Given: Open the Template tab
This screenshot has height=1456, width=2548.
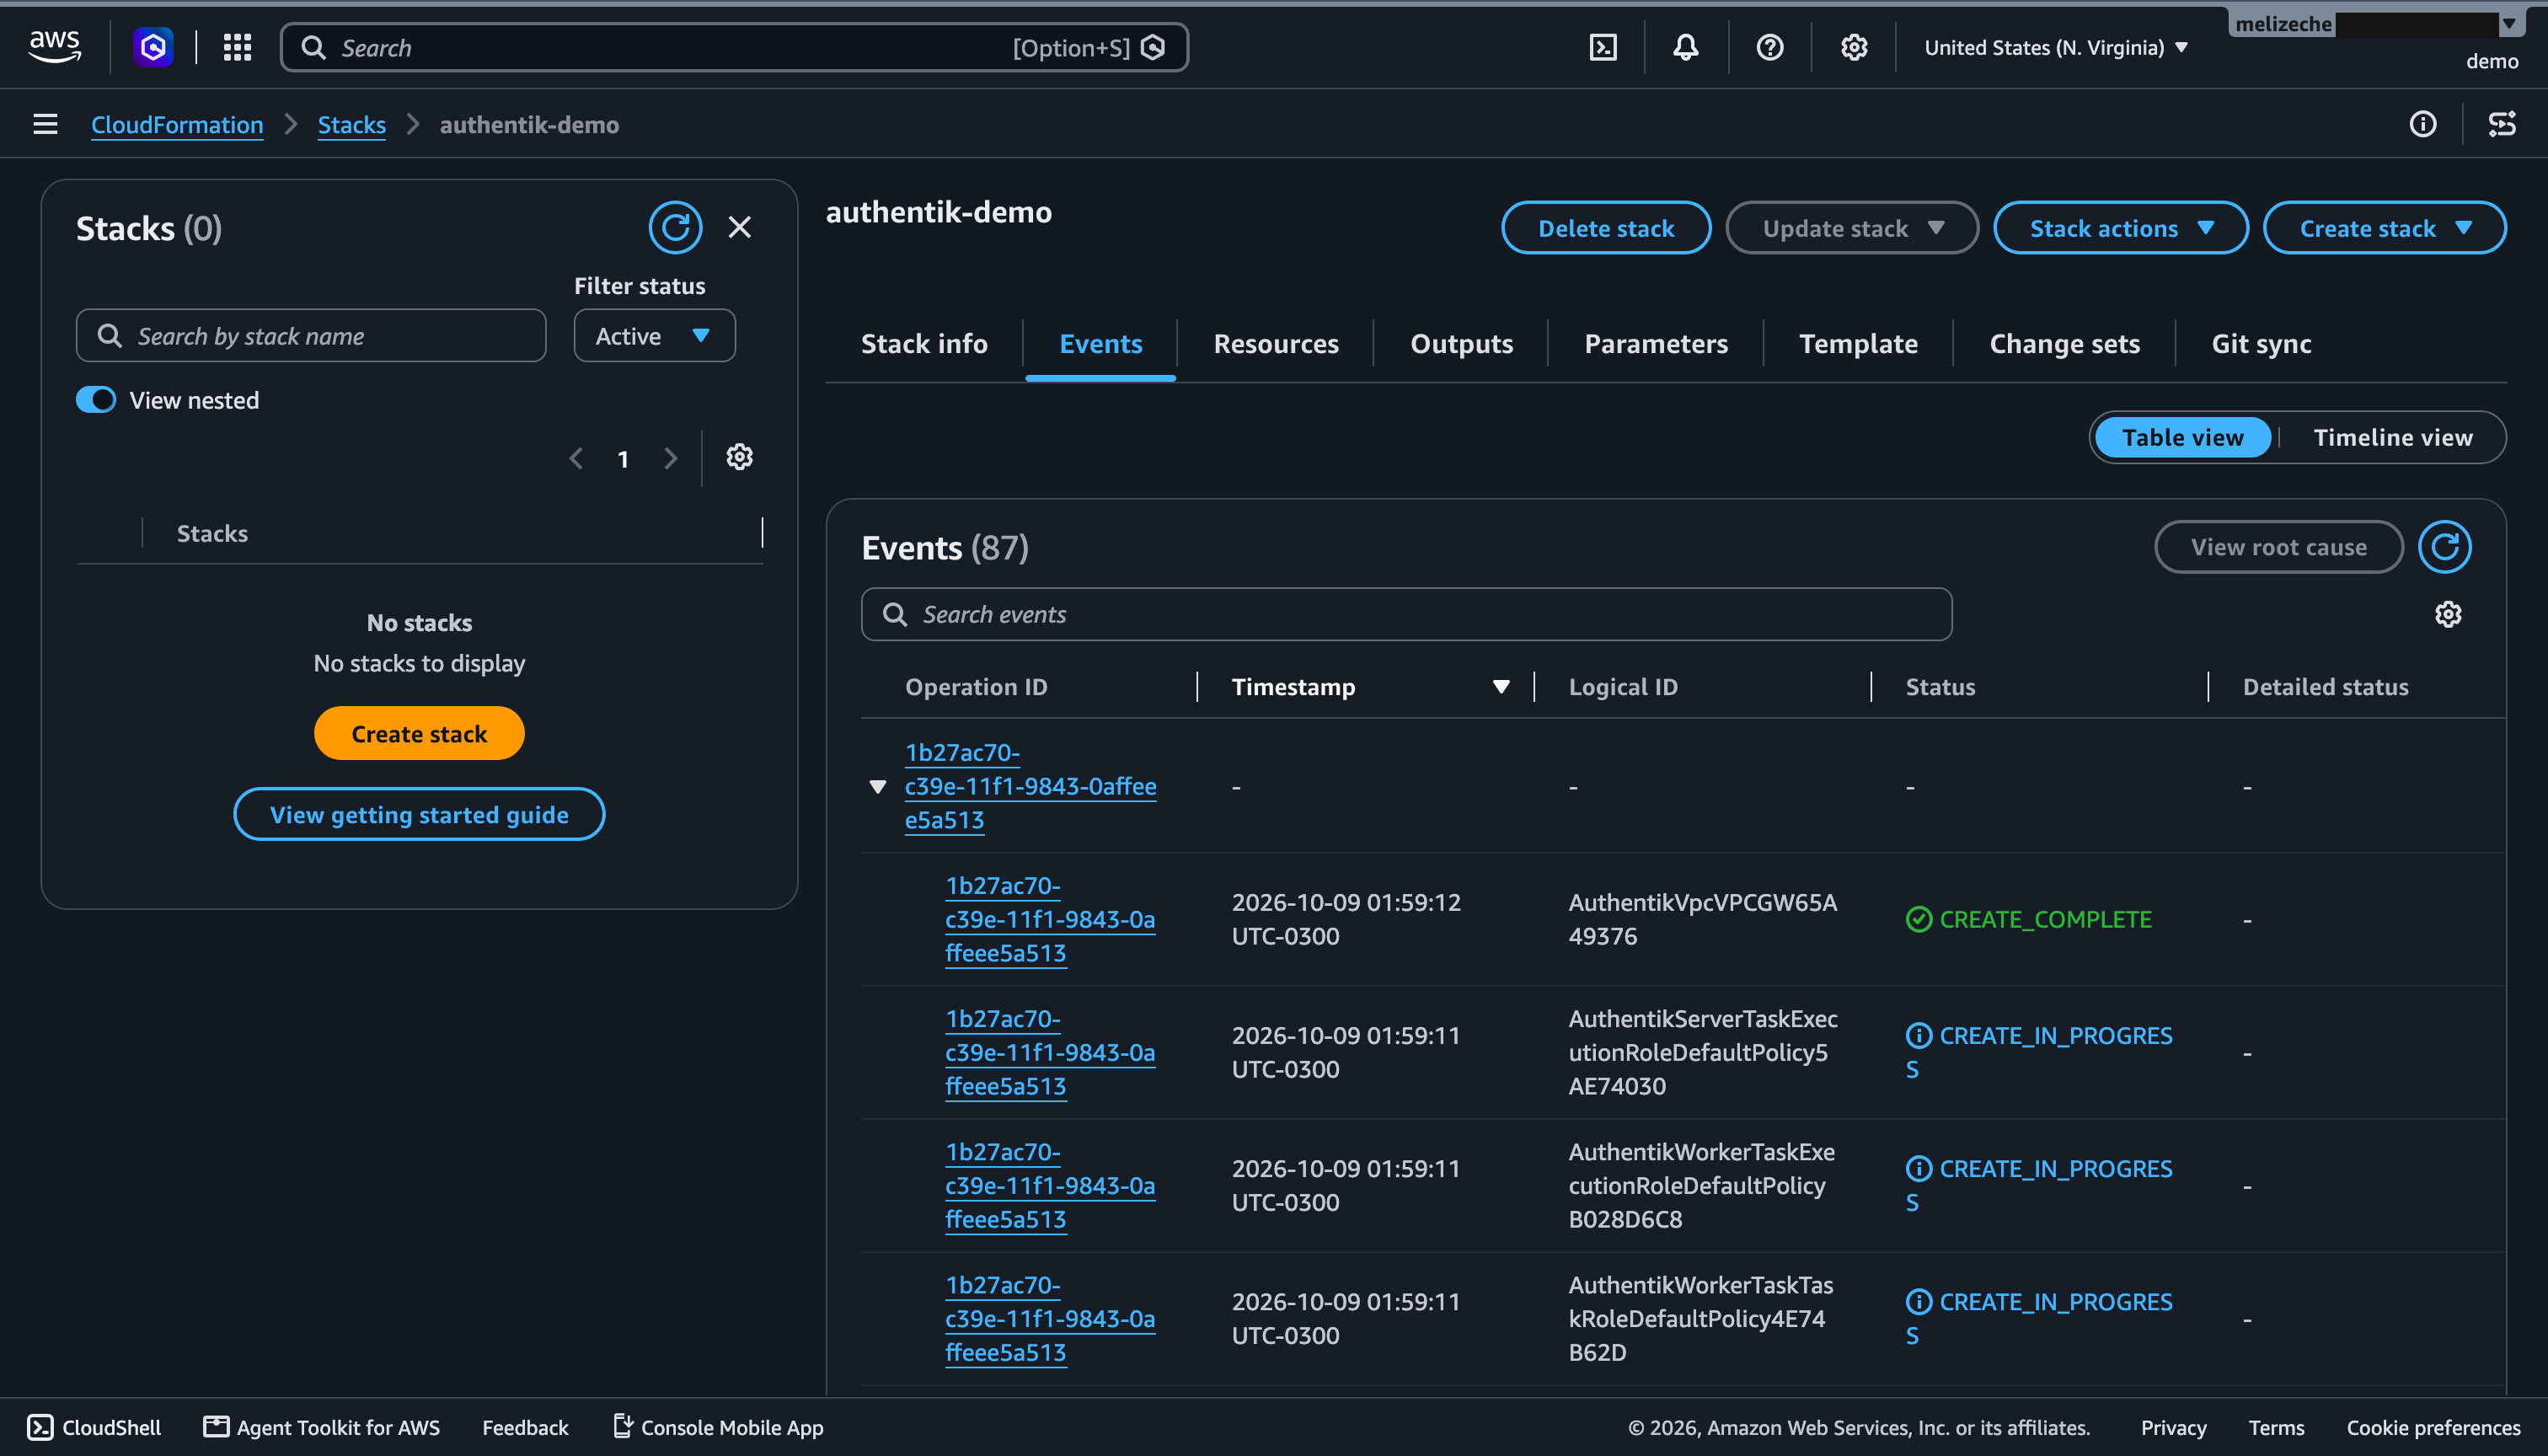Looking at the screenshot, I should (x=1858, y=344).
